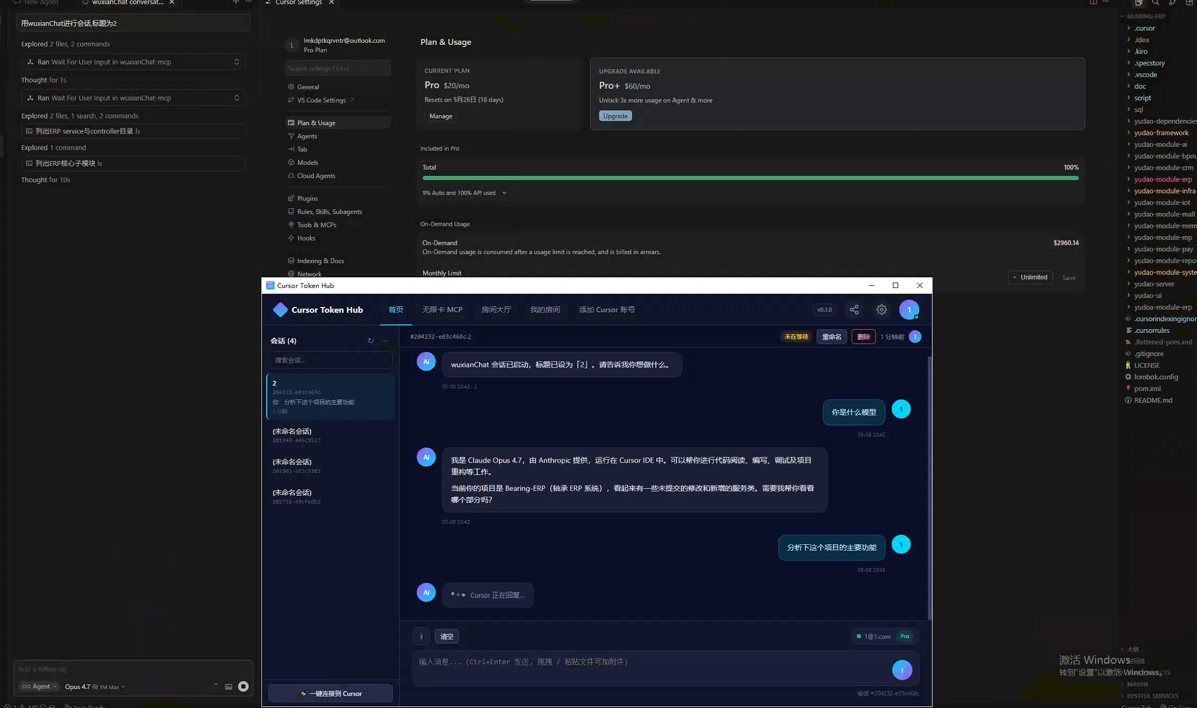The image size is (1197, 708).
Task: Click the share icon in Cursor Token Hub
Action: click(854, 310)
